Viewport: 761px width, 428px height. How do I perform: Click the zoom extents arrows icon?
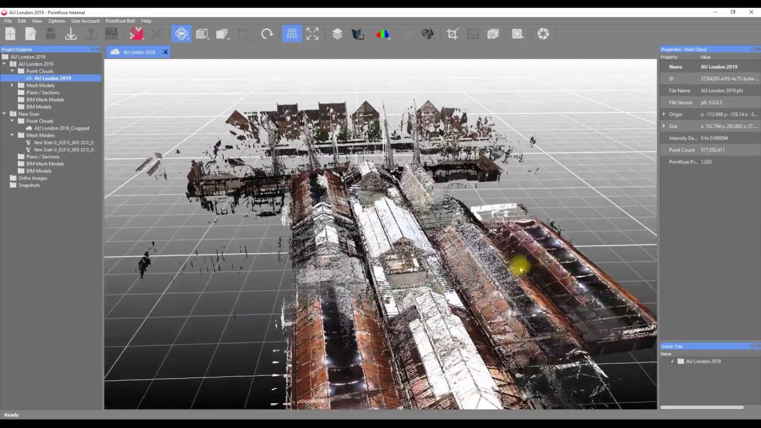[312, 34]
